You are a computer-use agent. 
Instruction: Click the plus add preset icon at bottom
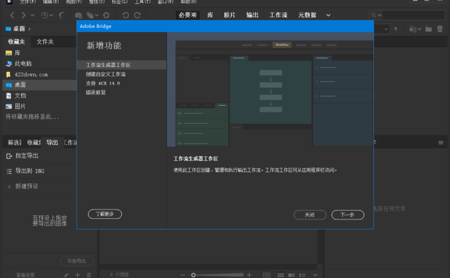click(77, 275)
